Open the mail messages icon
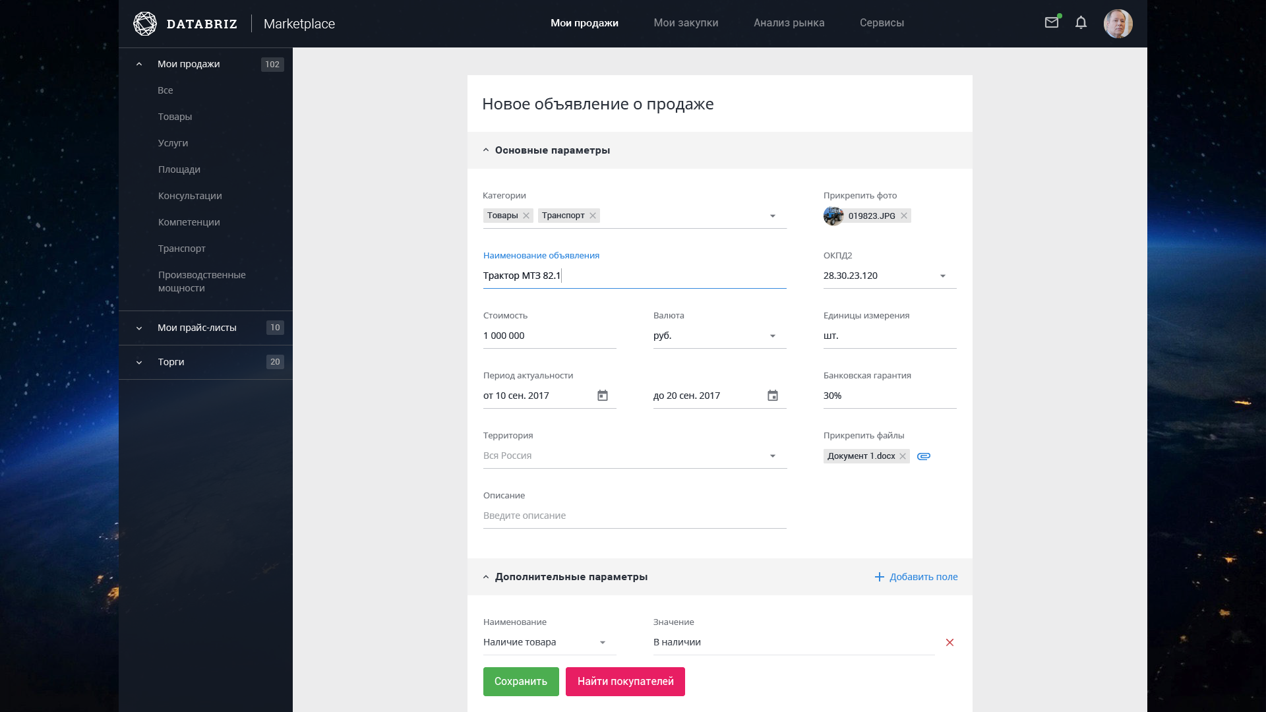The width and height of the screenshot is (1266, 712). [x=1052, y=23]
